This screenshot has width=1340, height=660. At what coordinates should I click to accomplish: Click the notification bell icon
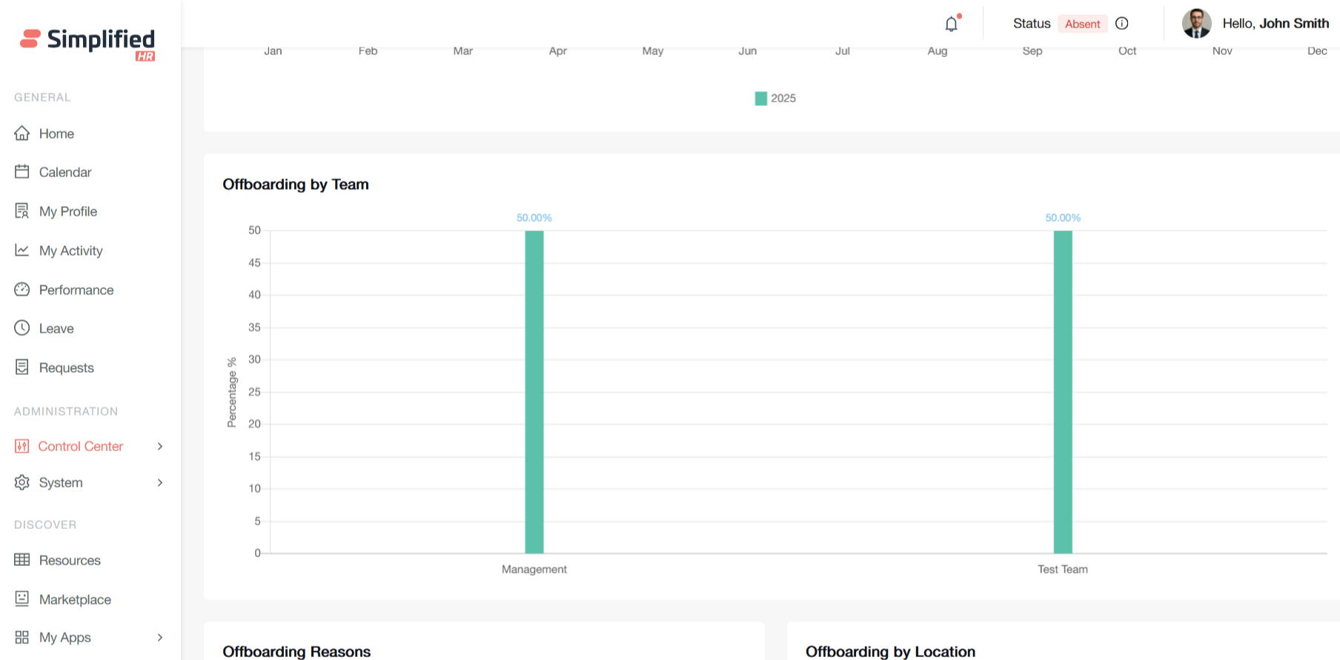[951, 24]
